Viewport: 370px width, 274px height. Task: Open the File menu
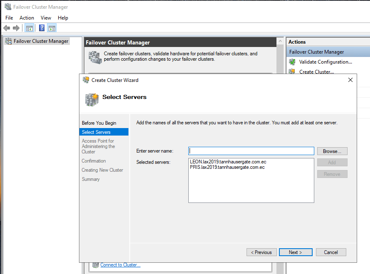click(x=9, y=18)
